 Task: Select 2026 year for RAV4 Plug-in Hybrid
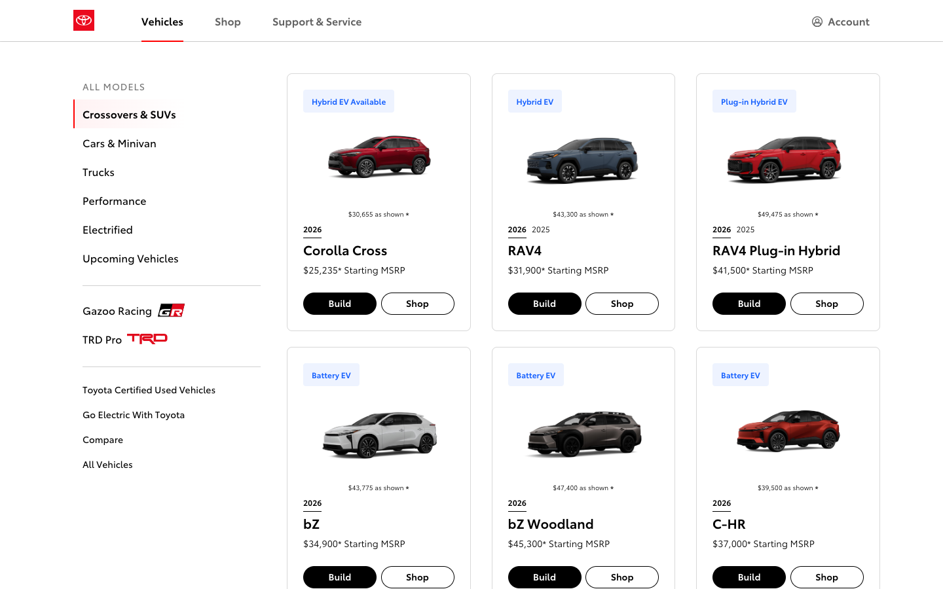click(x=722, y=230)
